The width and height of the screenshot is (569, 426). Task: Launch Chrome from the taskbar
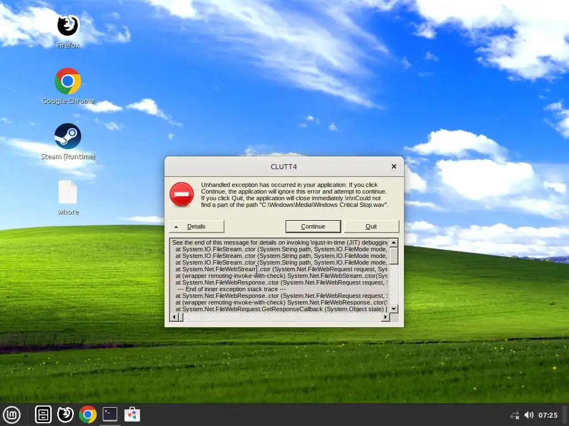pos(87,415)
